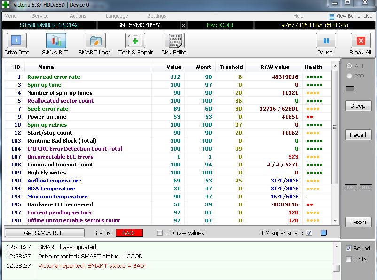This screenshot has height=280, width=377.
Task: Open the Help menu
Action: [x=298, y=16]
